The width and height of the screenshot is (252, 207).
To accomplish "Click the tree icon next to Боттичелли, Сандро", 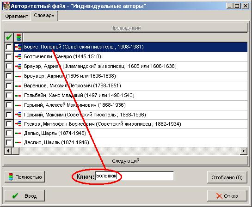I will tap(18, 56).
